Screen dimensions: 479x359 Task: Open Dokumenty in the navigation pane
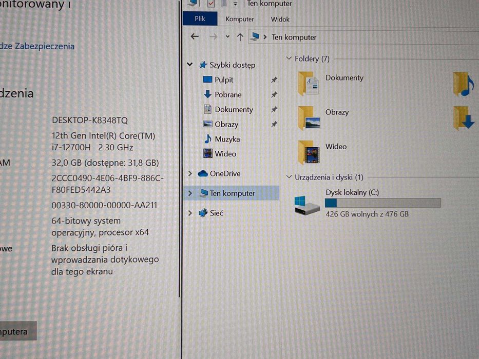pos(234,110)
